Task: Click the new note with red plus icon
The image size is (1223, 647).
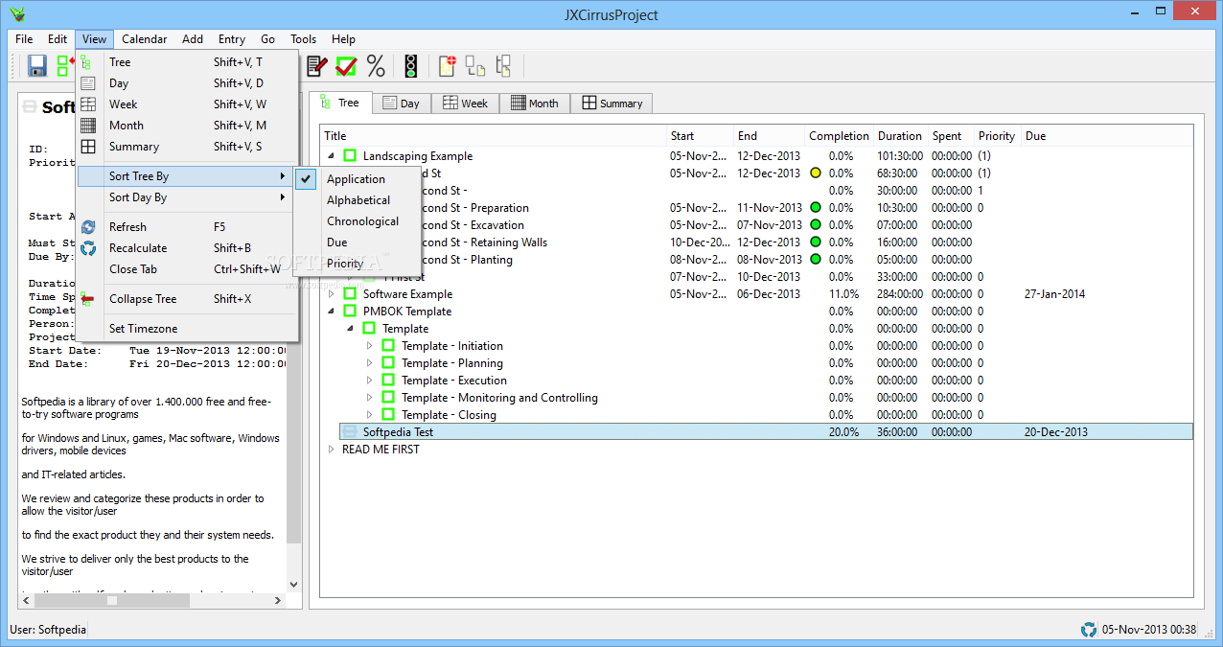Action: [x=447, y=65]
